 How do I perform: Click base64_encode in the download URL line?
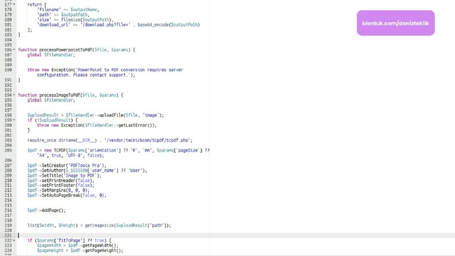point(153,25)
